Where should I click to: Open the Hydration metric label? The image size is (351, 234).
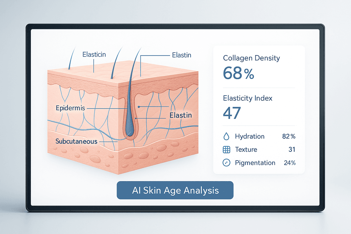point(250,136)
